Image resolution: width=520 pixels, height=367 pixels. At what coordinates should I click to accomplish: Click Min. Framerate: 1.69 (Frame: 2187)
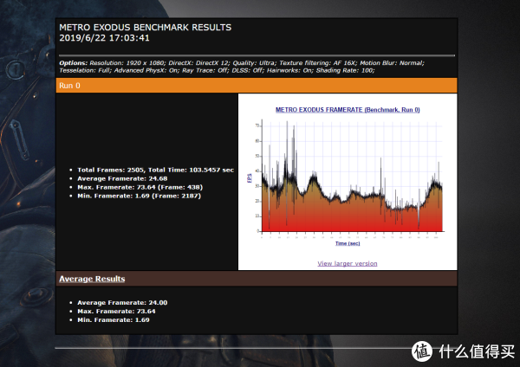pos(139,196)
